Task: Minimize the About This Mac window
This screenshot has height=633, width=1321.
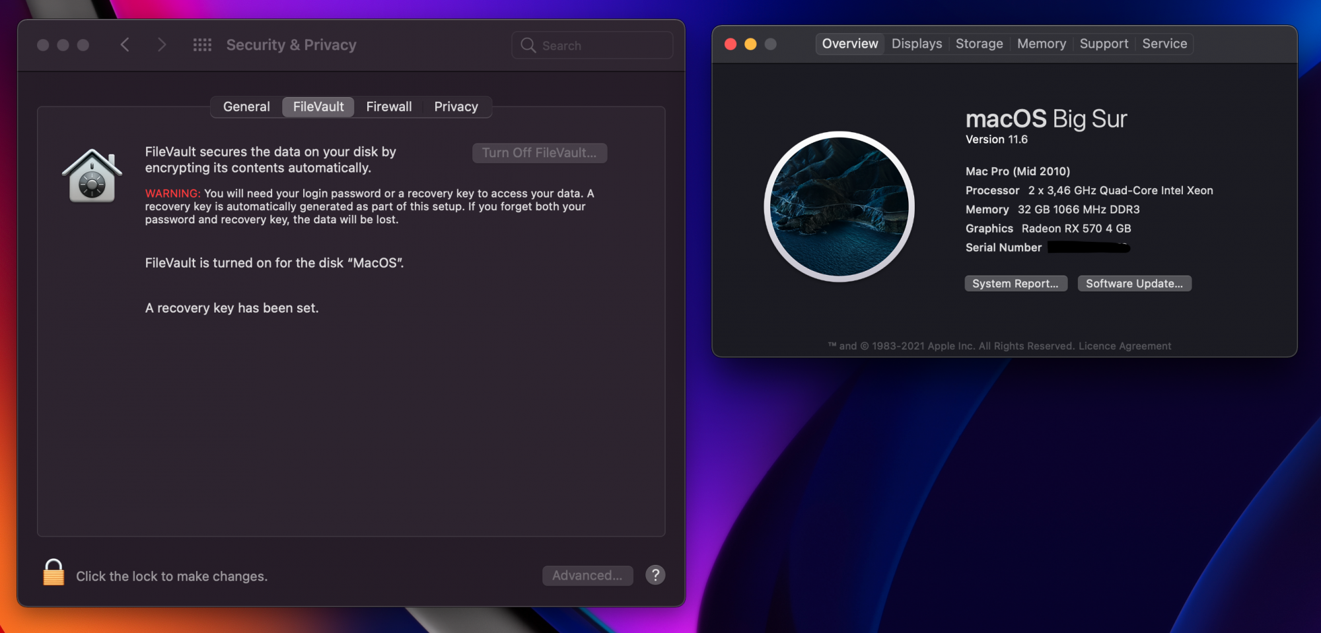Action: 750,44
